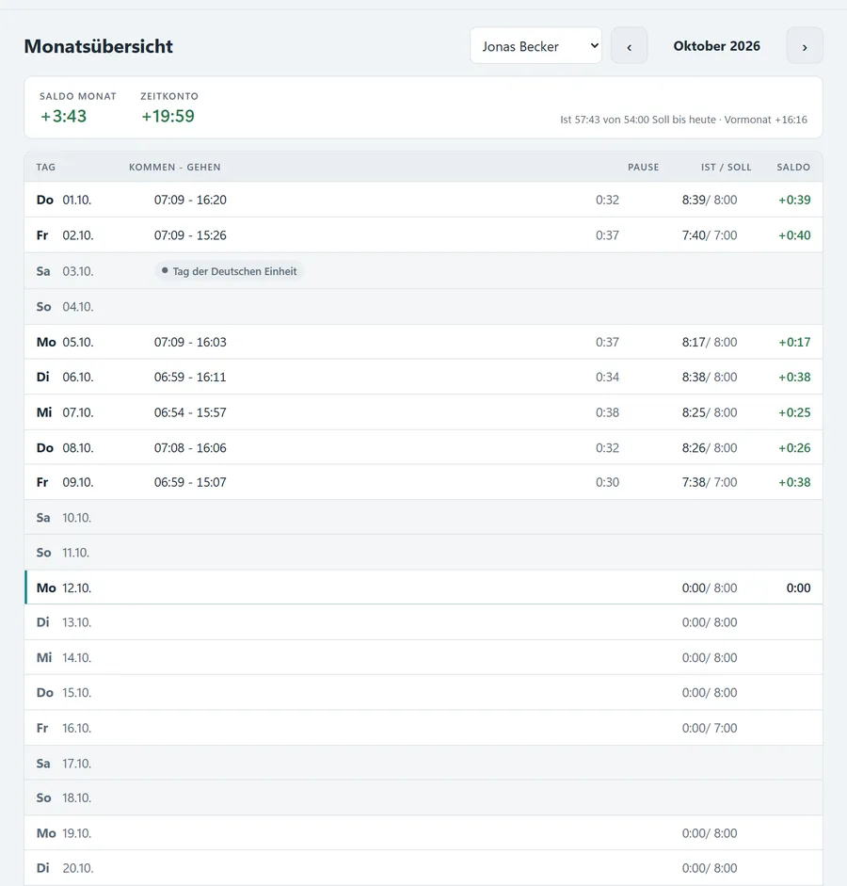Select the 07:08 - 16:06 time entry
Screen dimensions: 847x886
pos(190,448)
